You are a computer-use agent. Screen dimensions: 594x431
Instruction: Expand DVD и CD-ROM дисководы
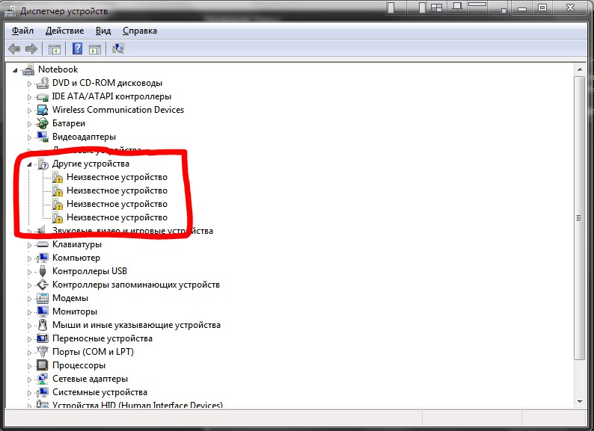click(29, 84)
